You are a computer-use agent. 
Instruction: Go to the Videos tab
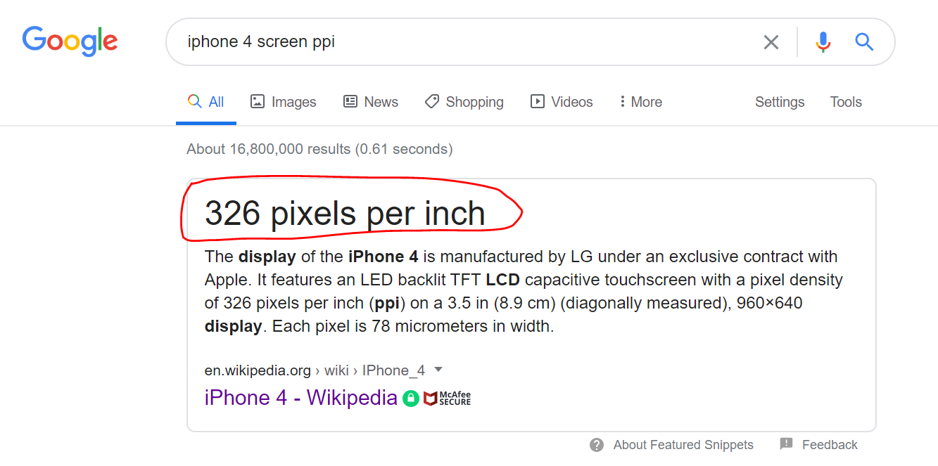pos(562,102)
